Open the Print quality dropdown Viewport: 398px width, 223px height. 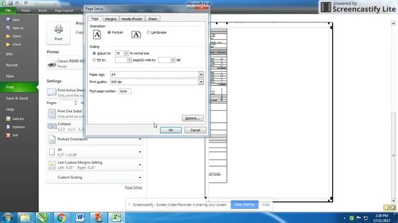[x=201, y=82]
